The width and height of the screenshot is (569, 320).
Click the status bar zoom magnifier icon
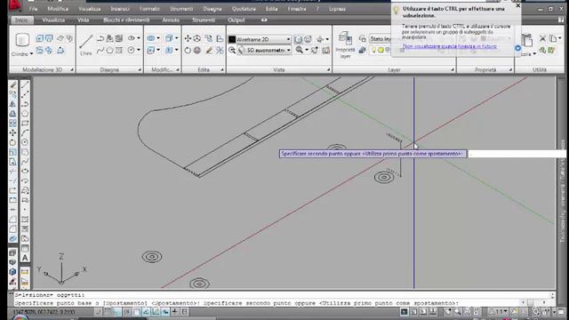(x=457, y=312)
